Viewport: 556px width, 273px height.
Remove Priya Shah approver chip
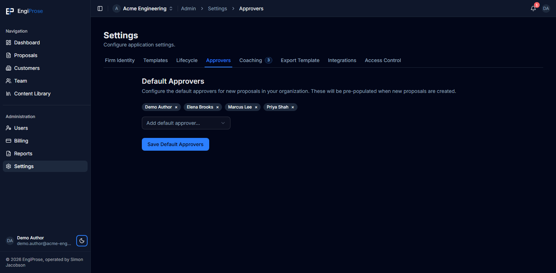pos(293,107)
